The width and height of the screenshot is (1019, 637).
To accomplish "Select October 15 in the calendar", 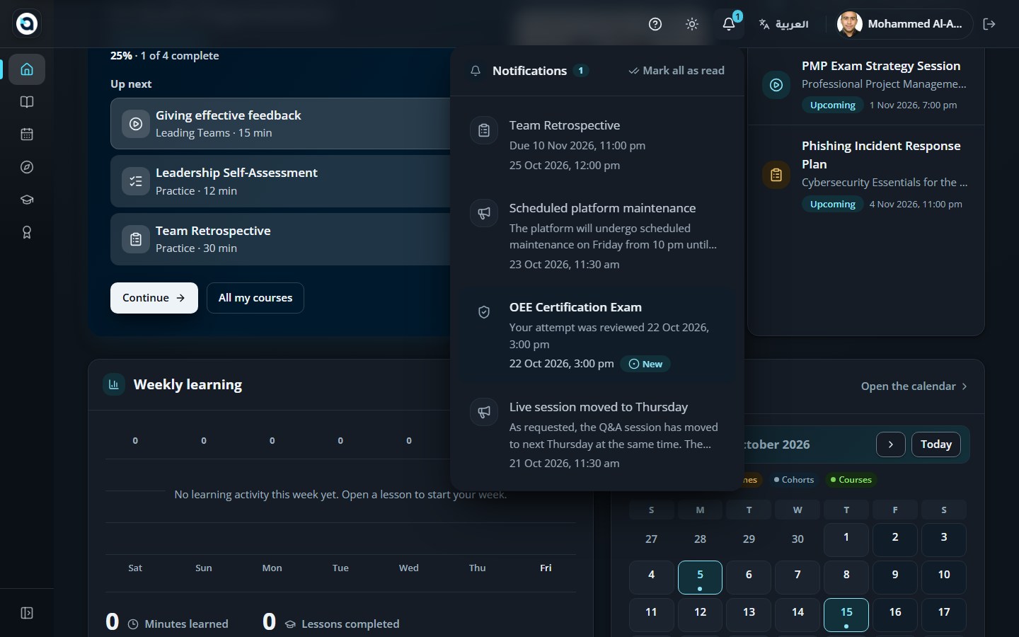I will 846,615.
